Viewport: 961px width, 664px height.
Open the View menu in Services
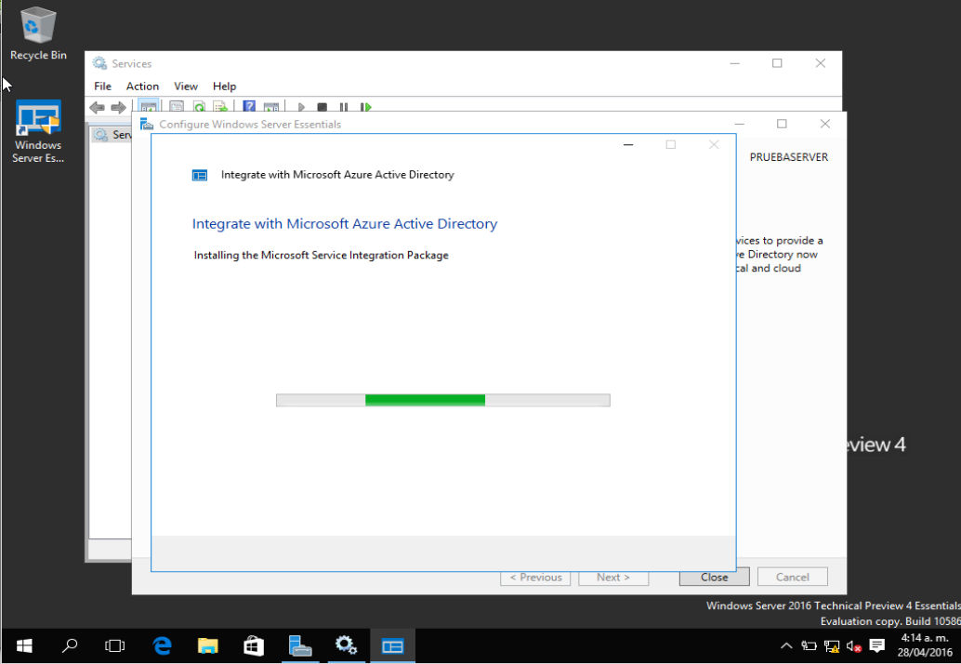coord(185,86)
